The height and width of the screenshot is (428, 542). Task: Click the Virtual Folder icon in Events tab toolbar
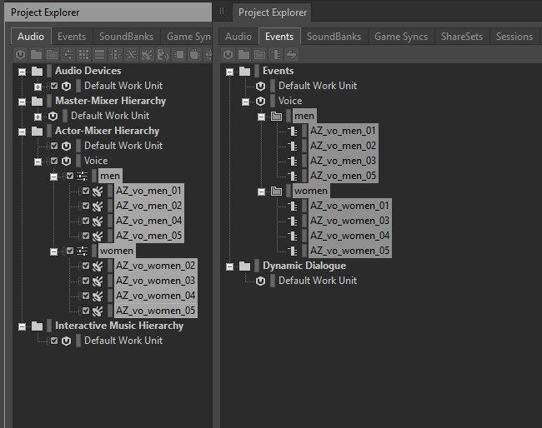(260, 54)
